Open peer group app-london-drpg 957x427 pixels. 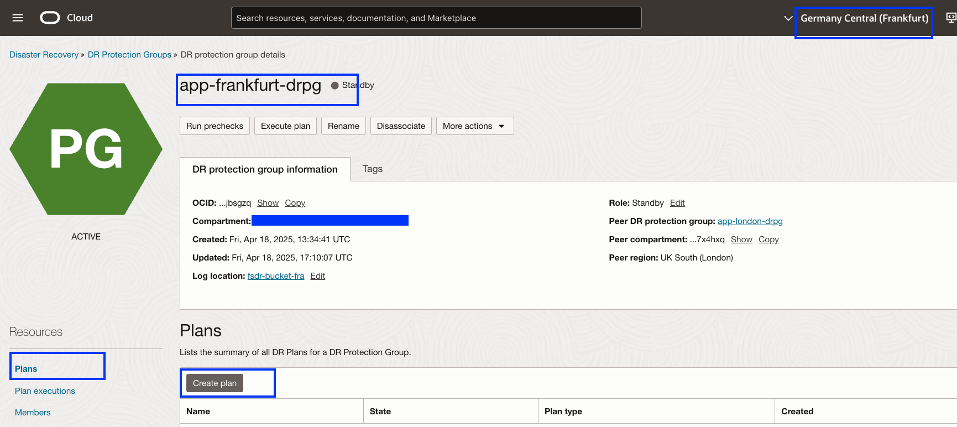click(750, 221)
